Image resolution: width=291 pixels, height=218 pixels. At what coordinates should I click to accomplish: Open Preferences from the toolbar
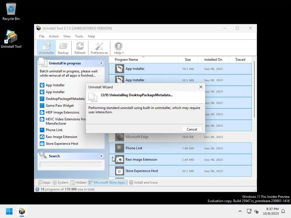point(99,48)
